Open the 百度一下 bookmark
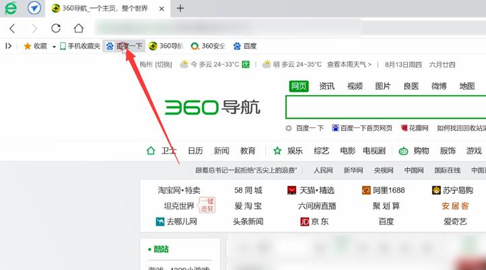486x270 pixels. coord(124,46)
